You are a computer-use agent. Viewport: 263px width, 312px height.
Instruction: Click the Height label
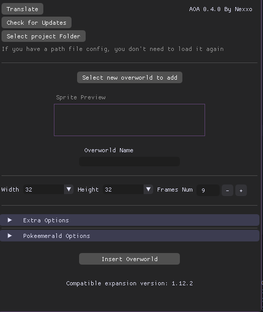pyautogui.click(x=88, y=190)
